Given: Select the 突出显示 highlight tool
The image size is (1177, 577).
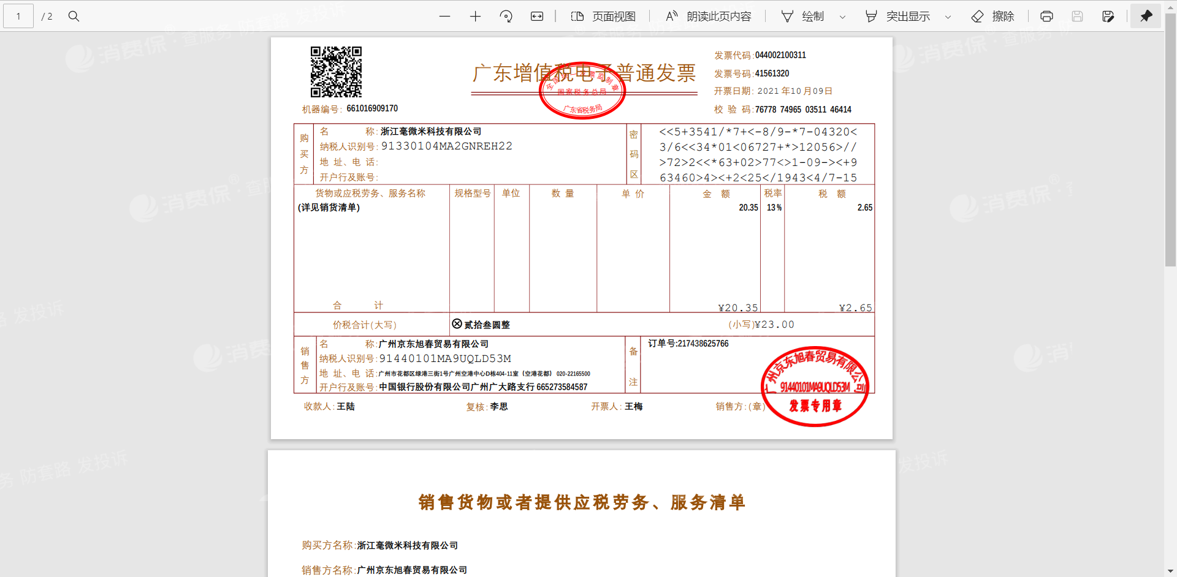Looking at the screenshot, I should tap(897, 17).
